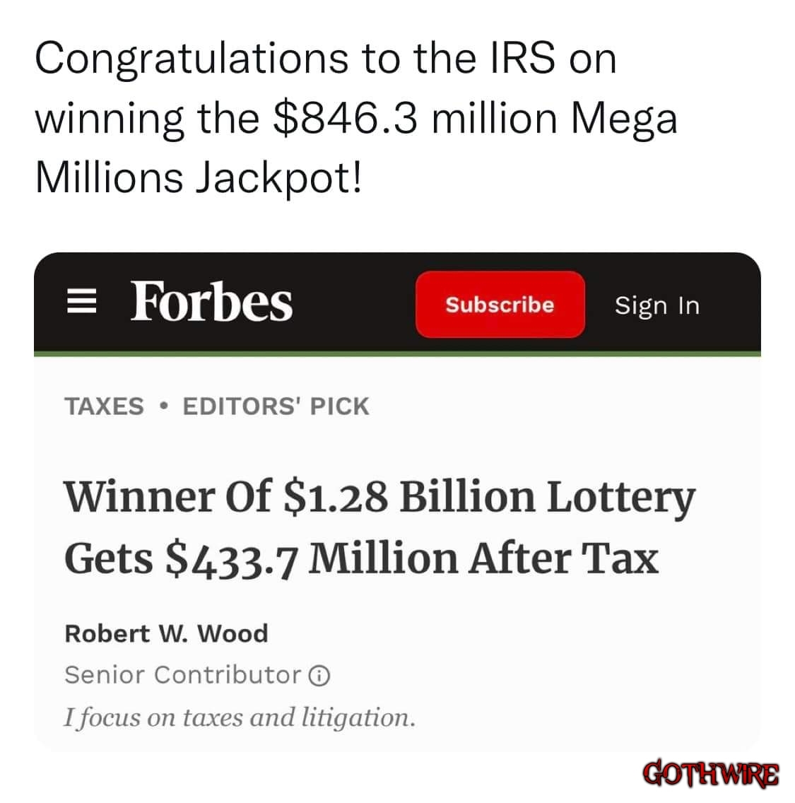
Task: Click the info icon beside Senior Contributor
Action: click(319, 676)
